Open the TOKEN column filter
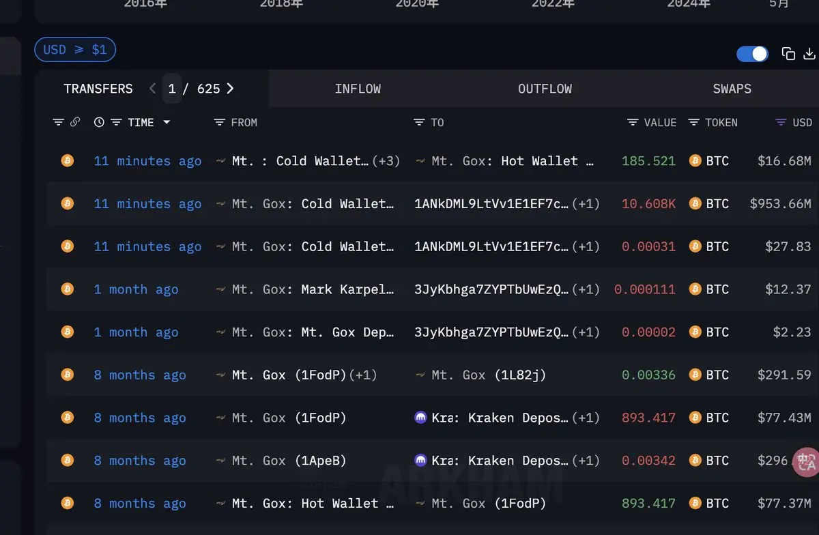This screenshot has height=535, width=819. (x=693, y=122)
